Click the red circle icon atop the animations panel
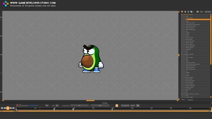The image size is (212, 119). [x=182, y=12]
